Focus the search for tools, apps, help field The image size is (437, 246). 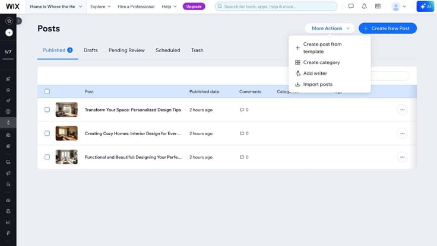coord(276,7)
